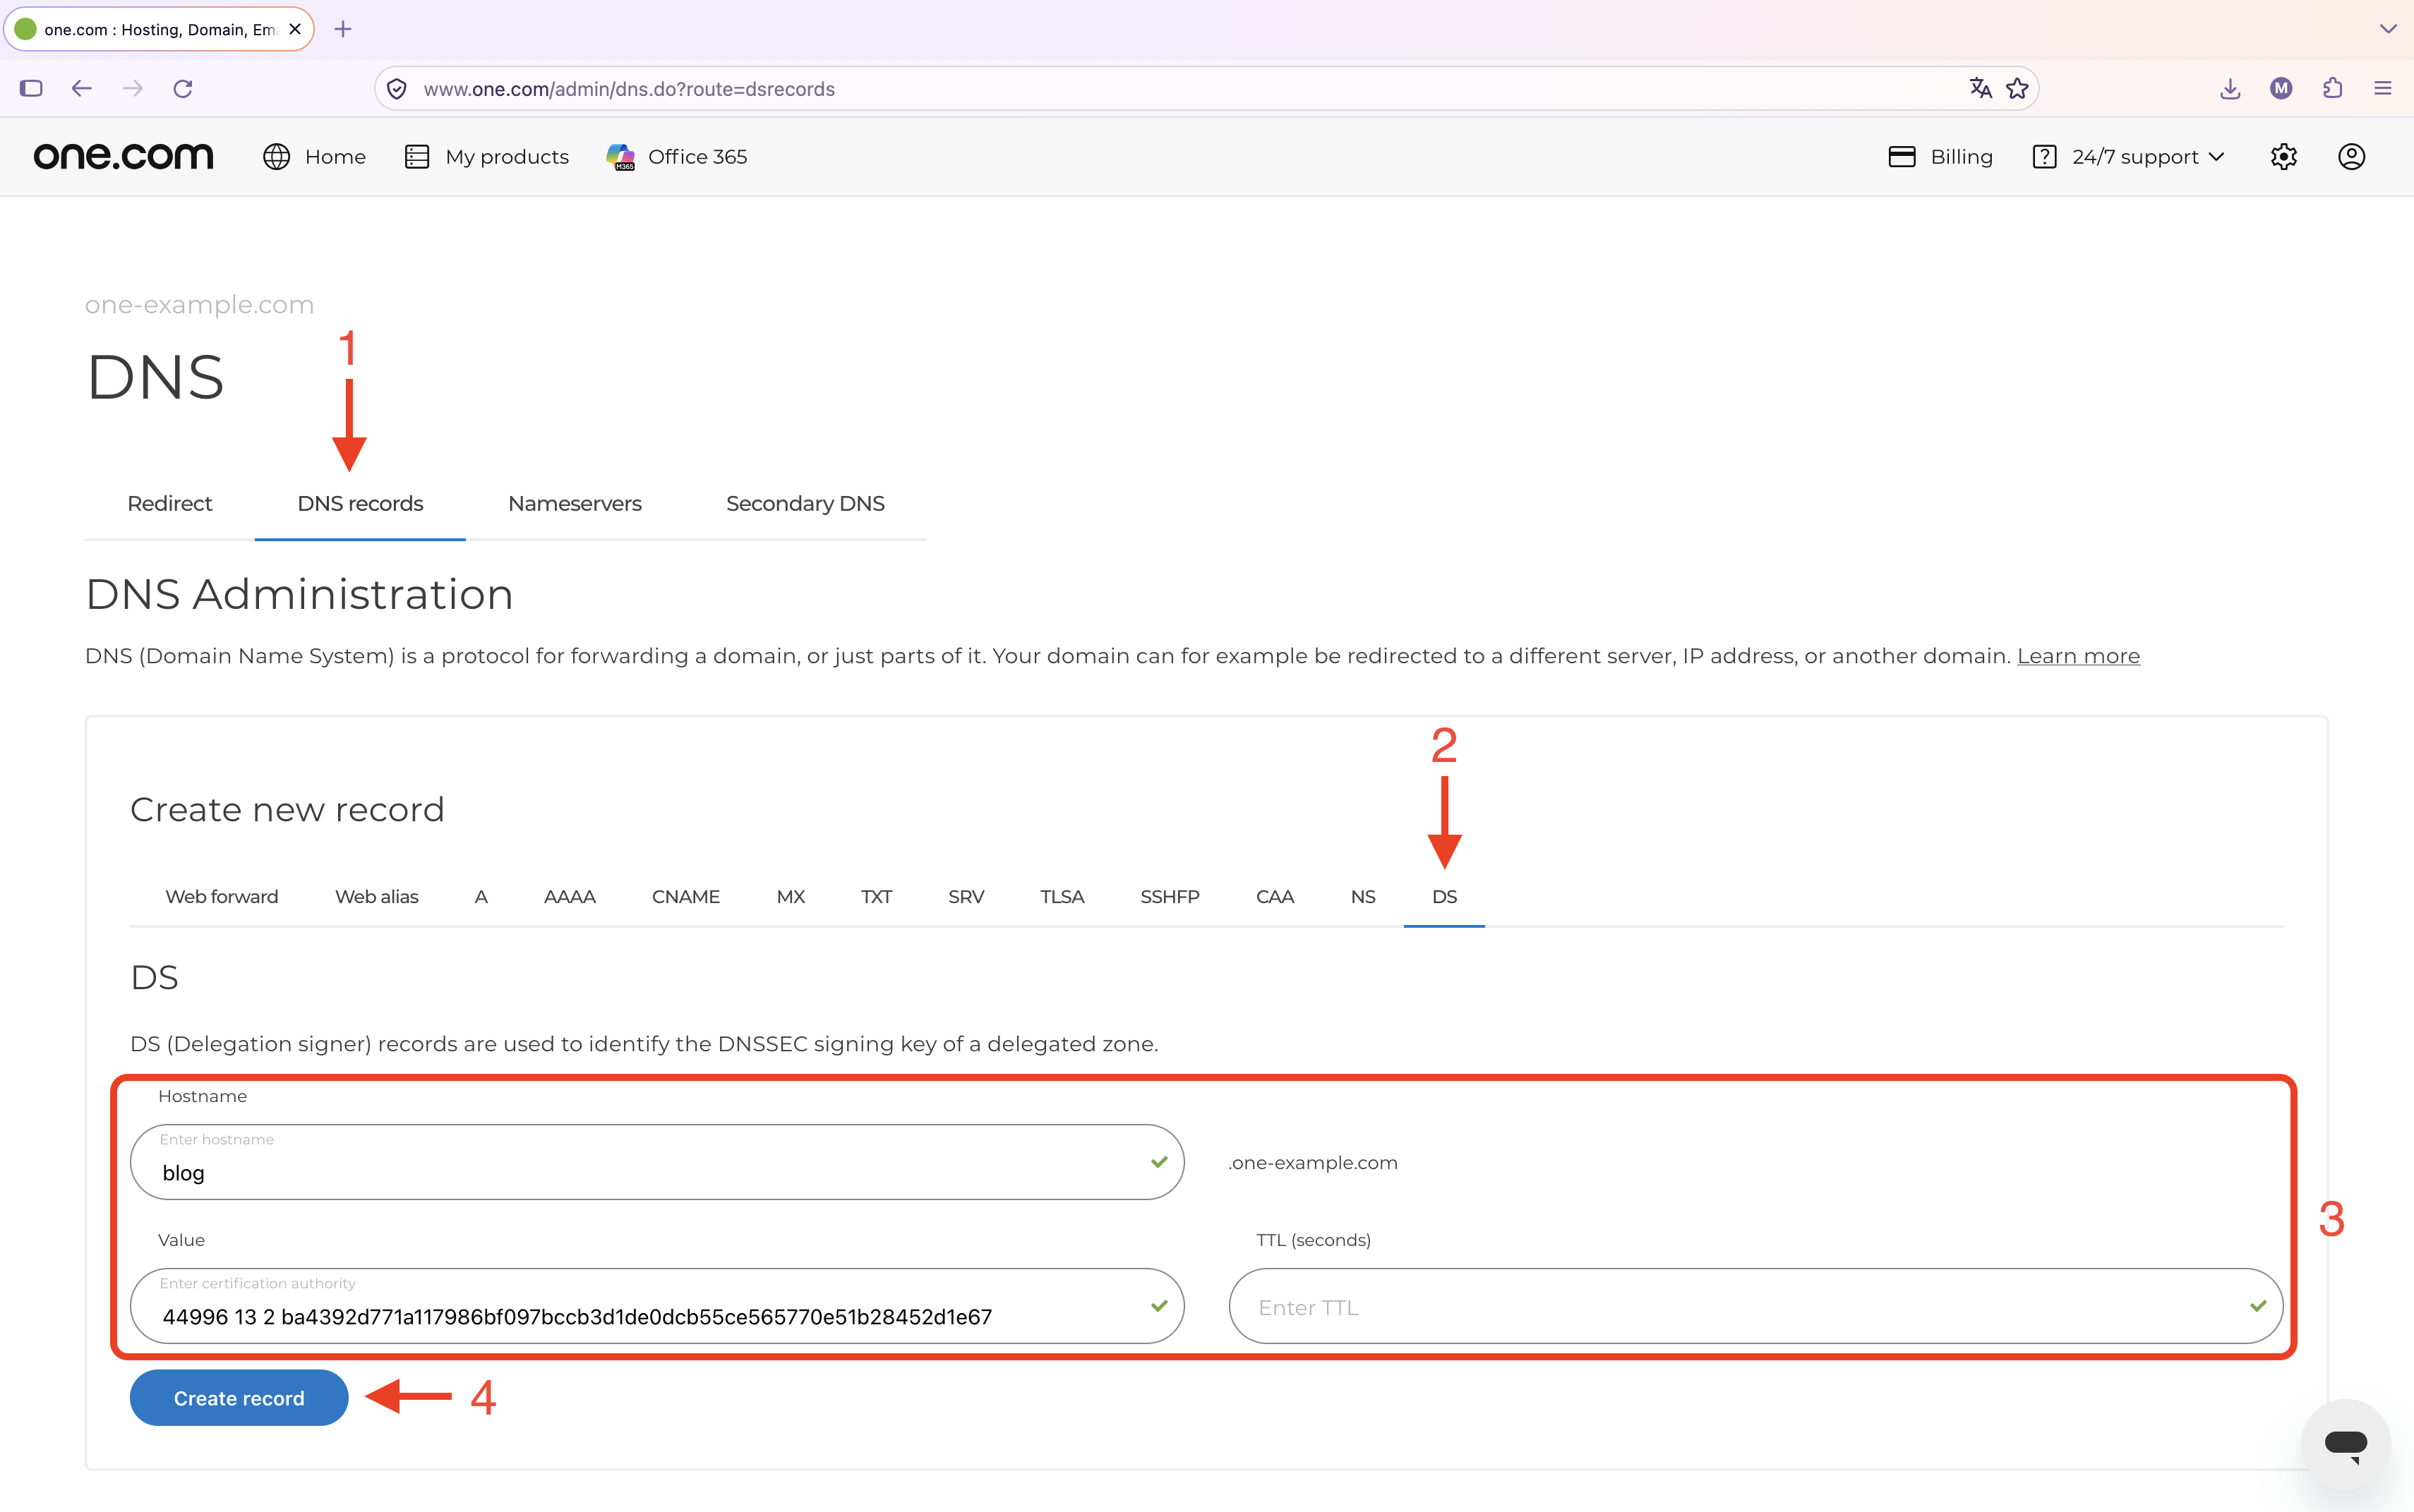
Task: Select the Web forward record type
Action: 221,897
